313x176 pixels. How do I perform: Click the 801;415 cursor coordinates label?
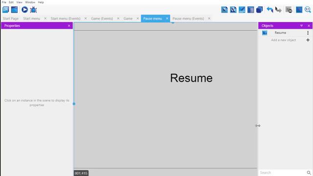[81, 173]
